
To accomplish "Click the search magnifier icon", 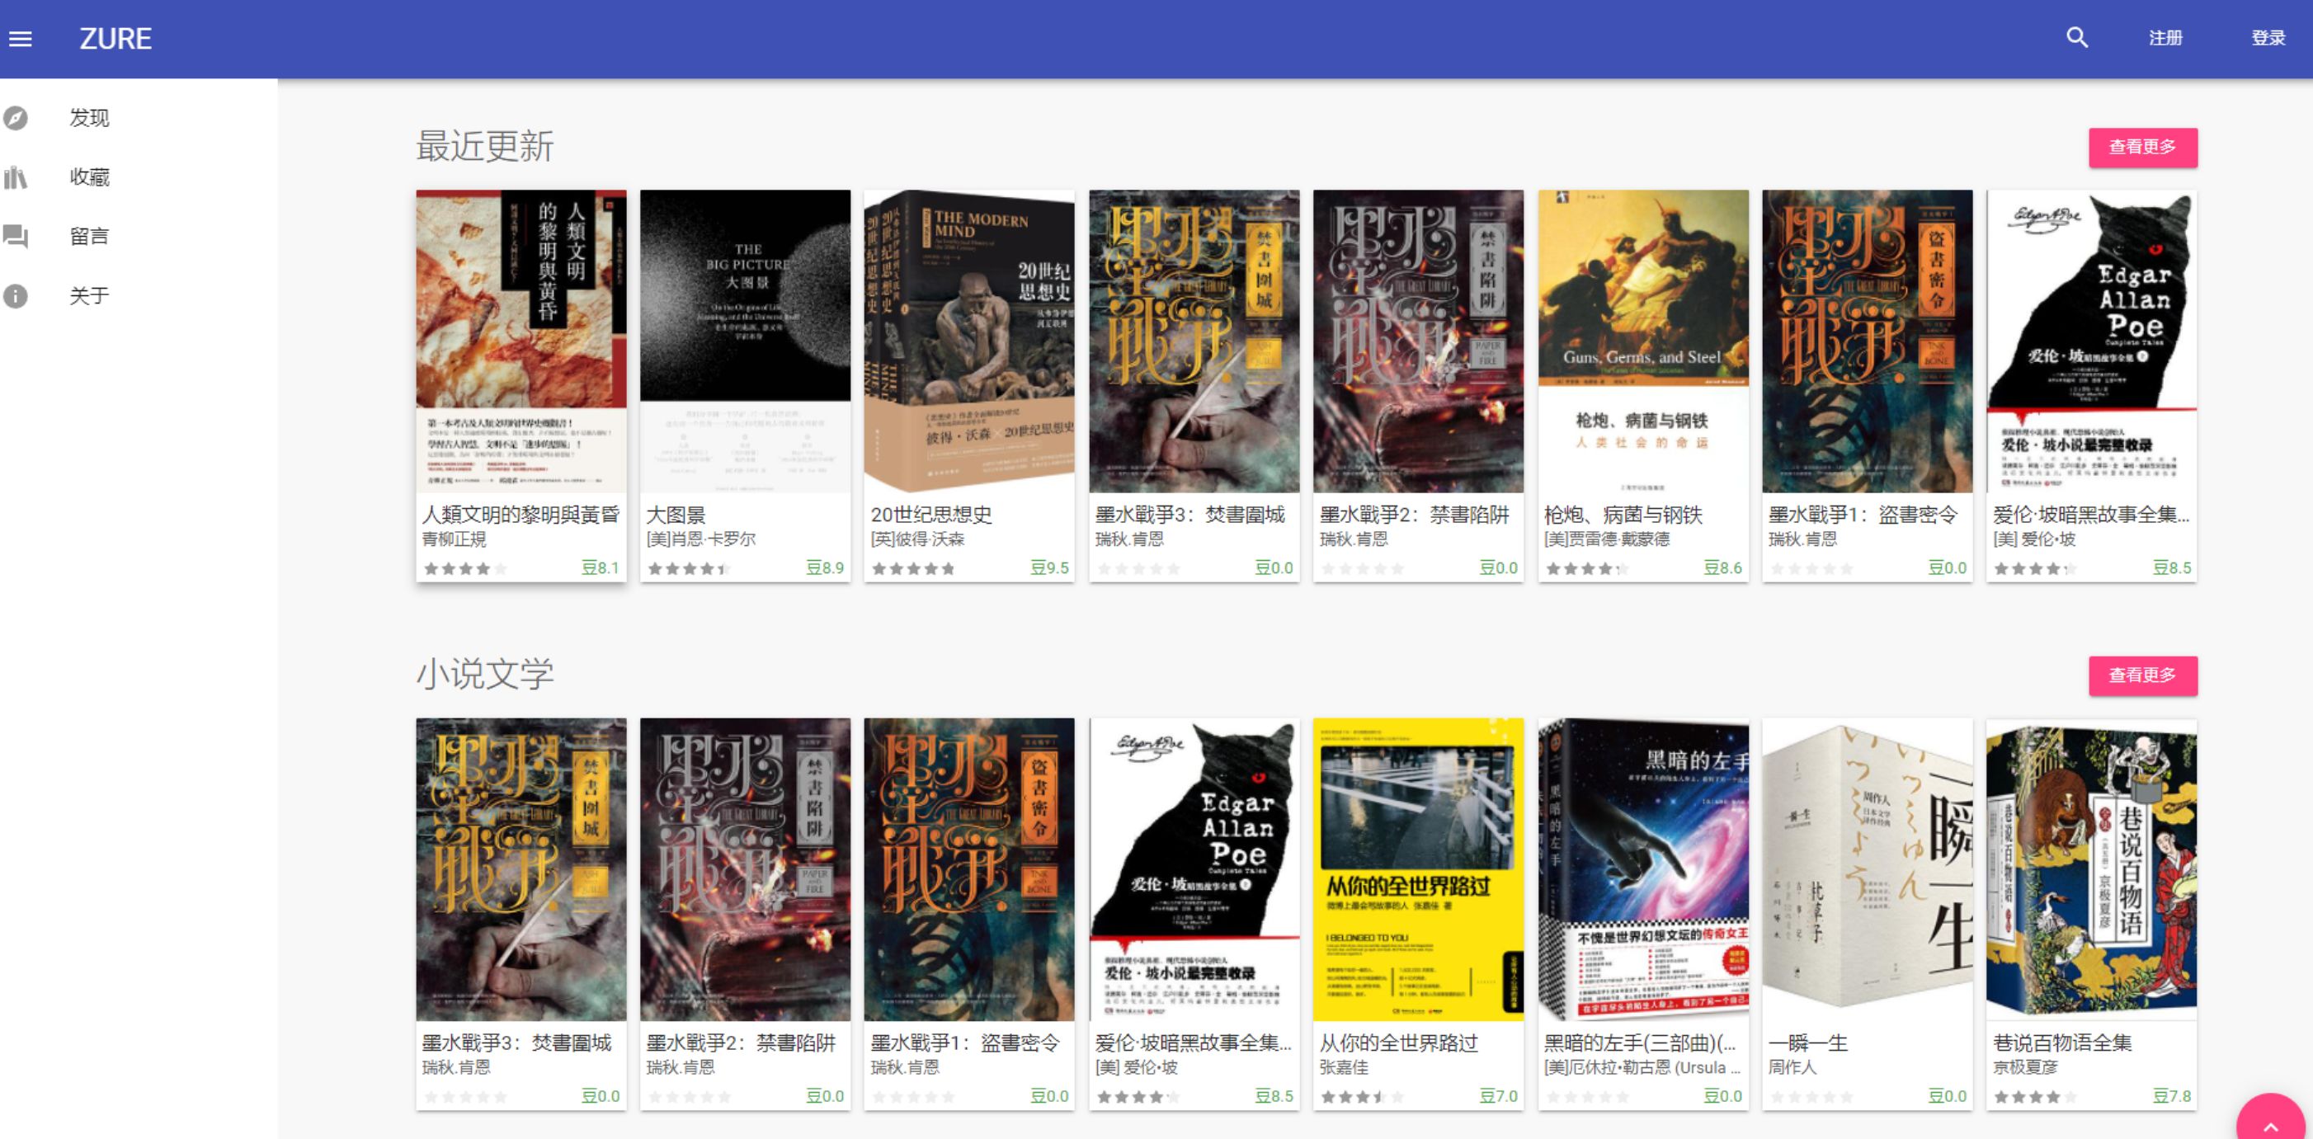I will 2077,38.
